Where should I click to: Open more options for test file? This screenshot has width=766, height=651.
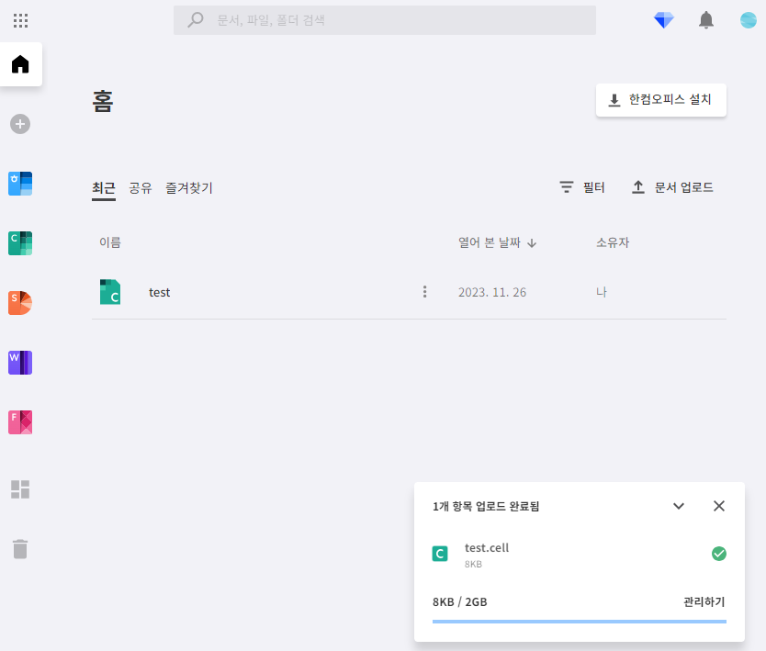coord(424,292)
